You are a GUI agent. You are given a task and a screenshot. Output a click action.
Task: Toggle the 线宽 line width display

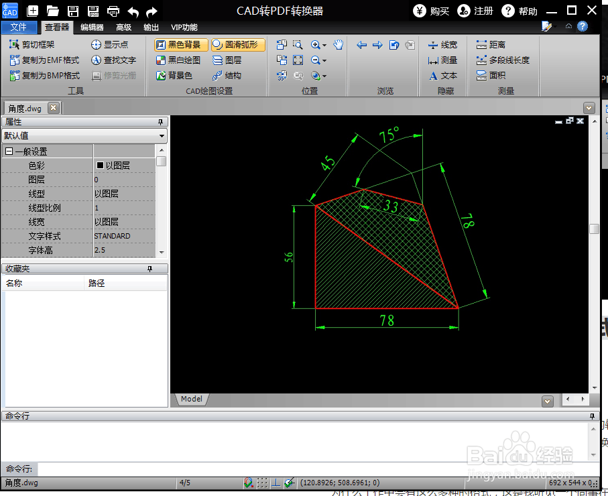coord(443,45)
